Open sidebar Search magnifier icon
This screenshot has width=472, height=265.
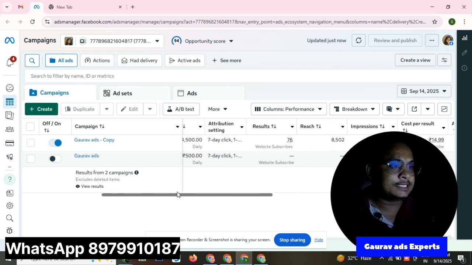10,218
